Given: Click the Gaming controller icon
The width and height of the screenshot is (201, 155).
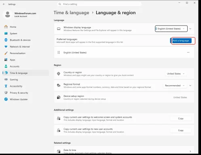Looking at the screenshot, I should 6,80.
